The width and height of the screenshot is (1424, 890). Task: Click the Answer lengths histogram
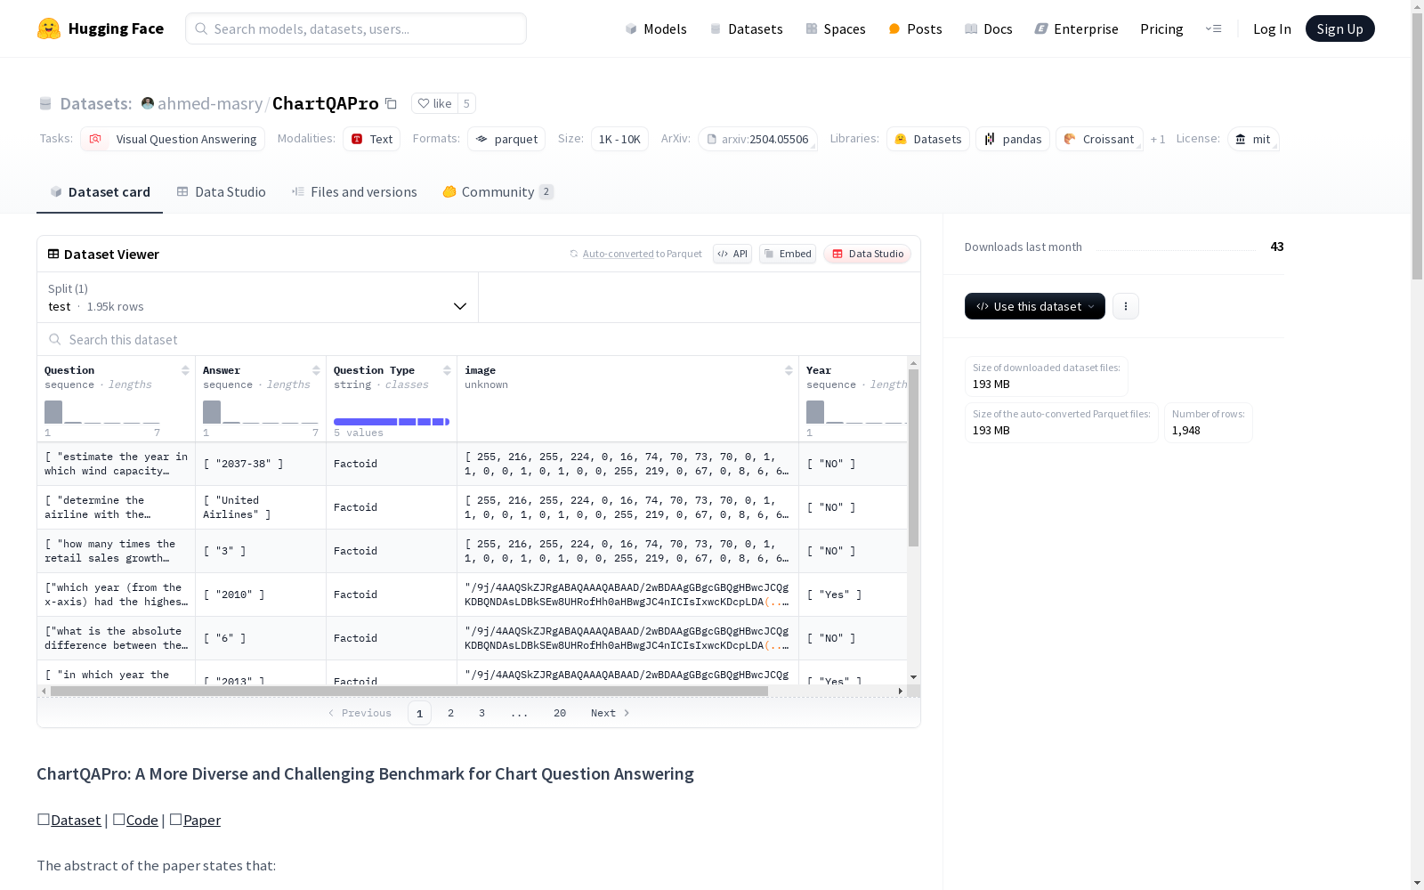(260, 412)
